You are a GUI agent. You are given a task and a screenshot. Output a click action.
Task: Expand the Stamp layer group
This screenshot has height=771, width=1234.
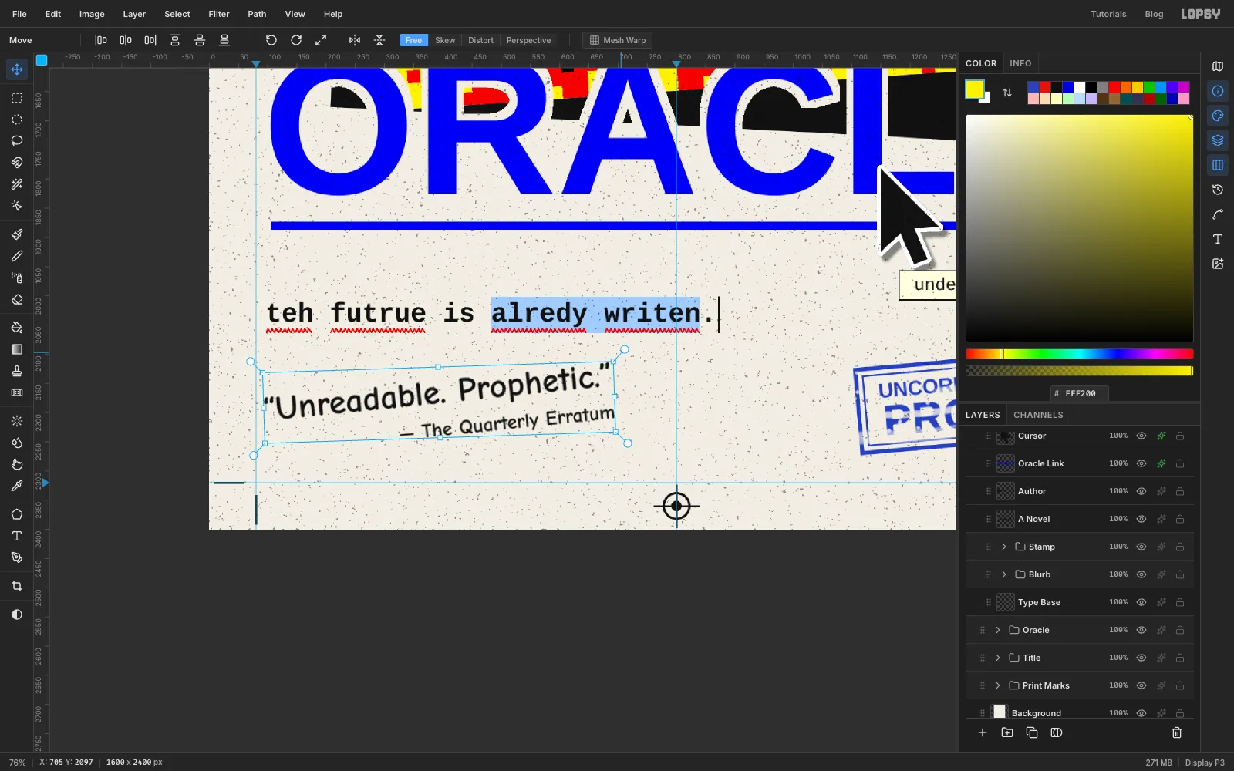click(x=1004, y=547)
